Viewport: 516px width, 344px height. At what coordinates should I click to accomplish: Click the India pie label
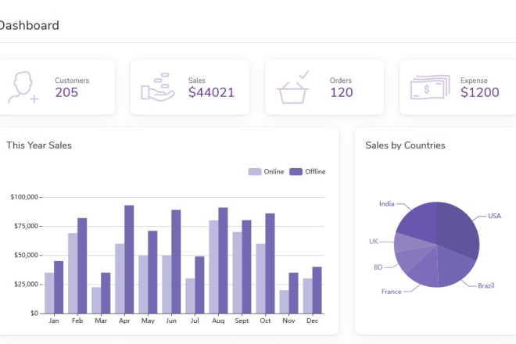click(x=387, y=204)
